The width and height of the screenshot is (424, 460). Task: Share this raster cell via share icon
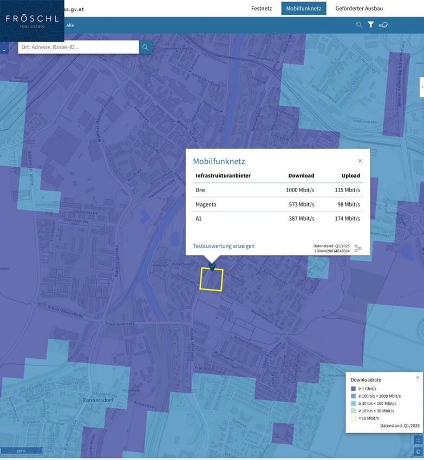[x=358, y=248]
